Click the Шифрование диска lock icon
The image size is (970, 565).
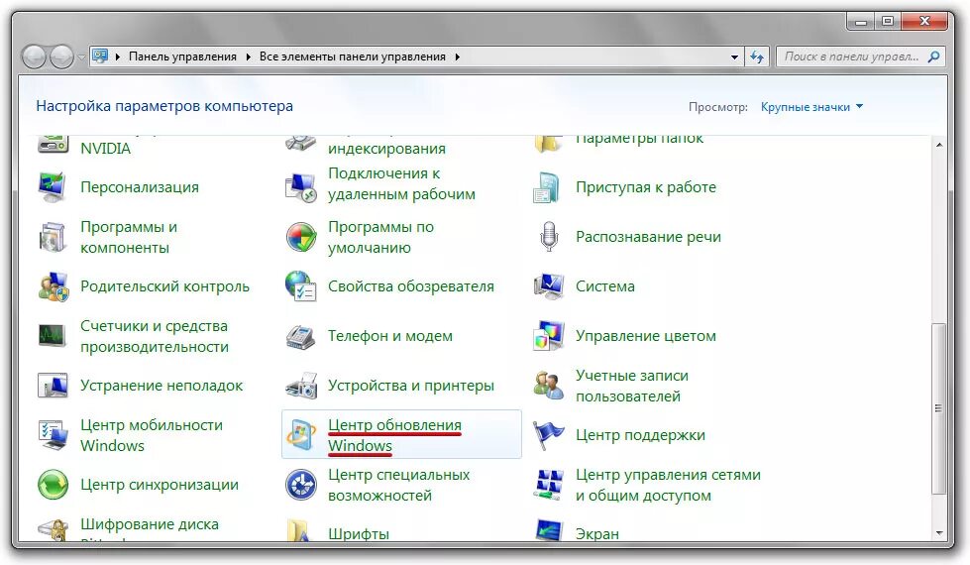coord(53,531)
